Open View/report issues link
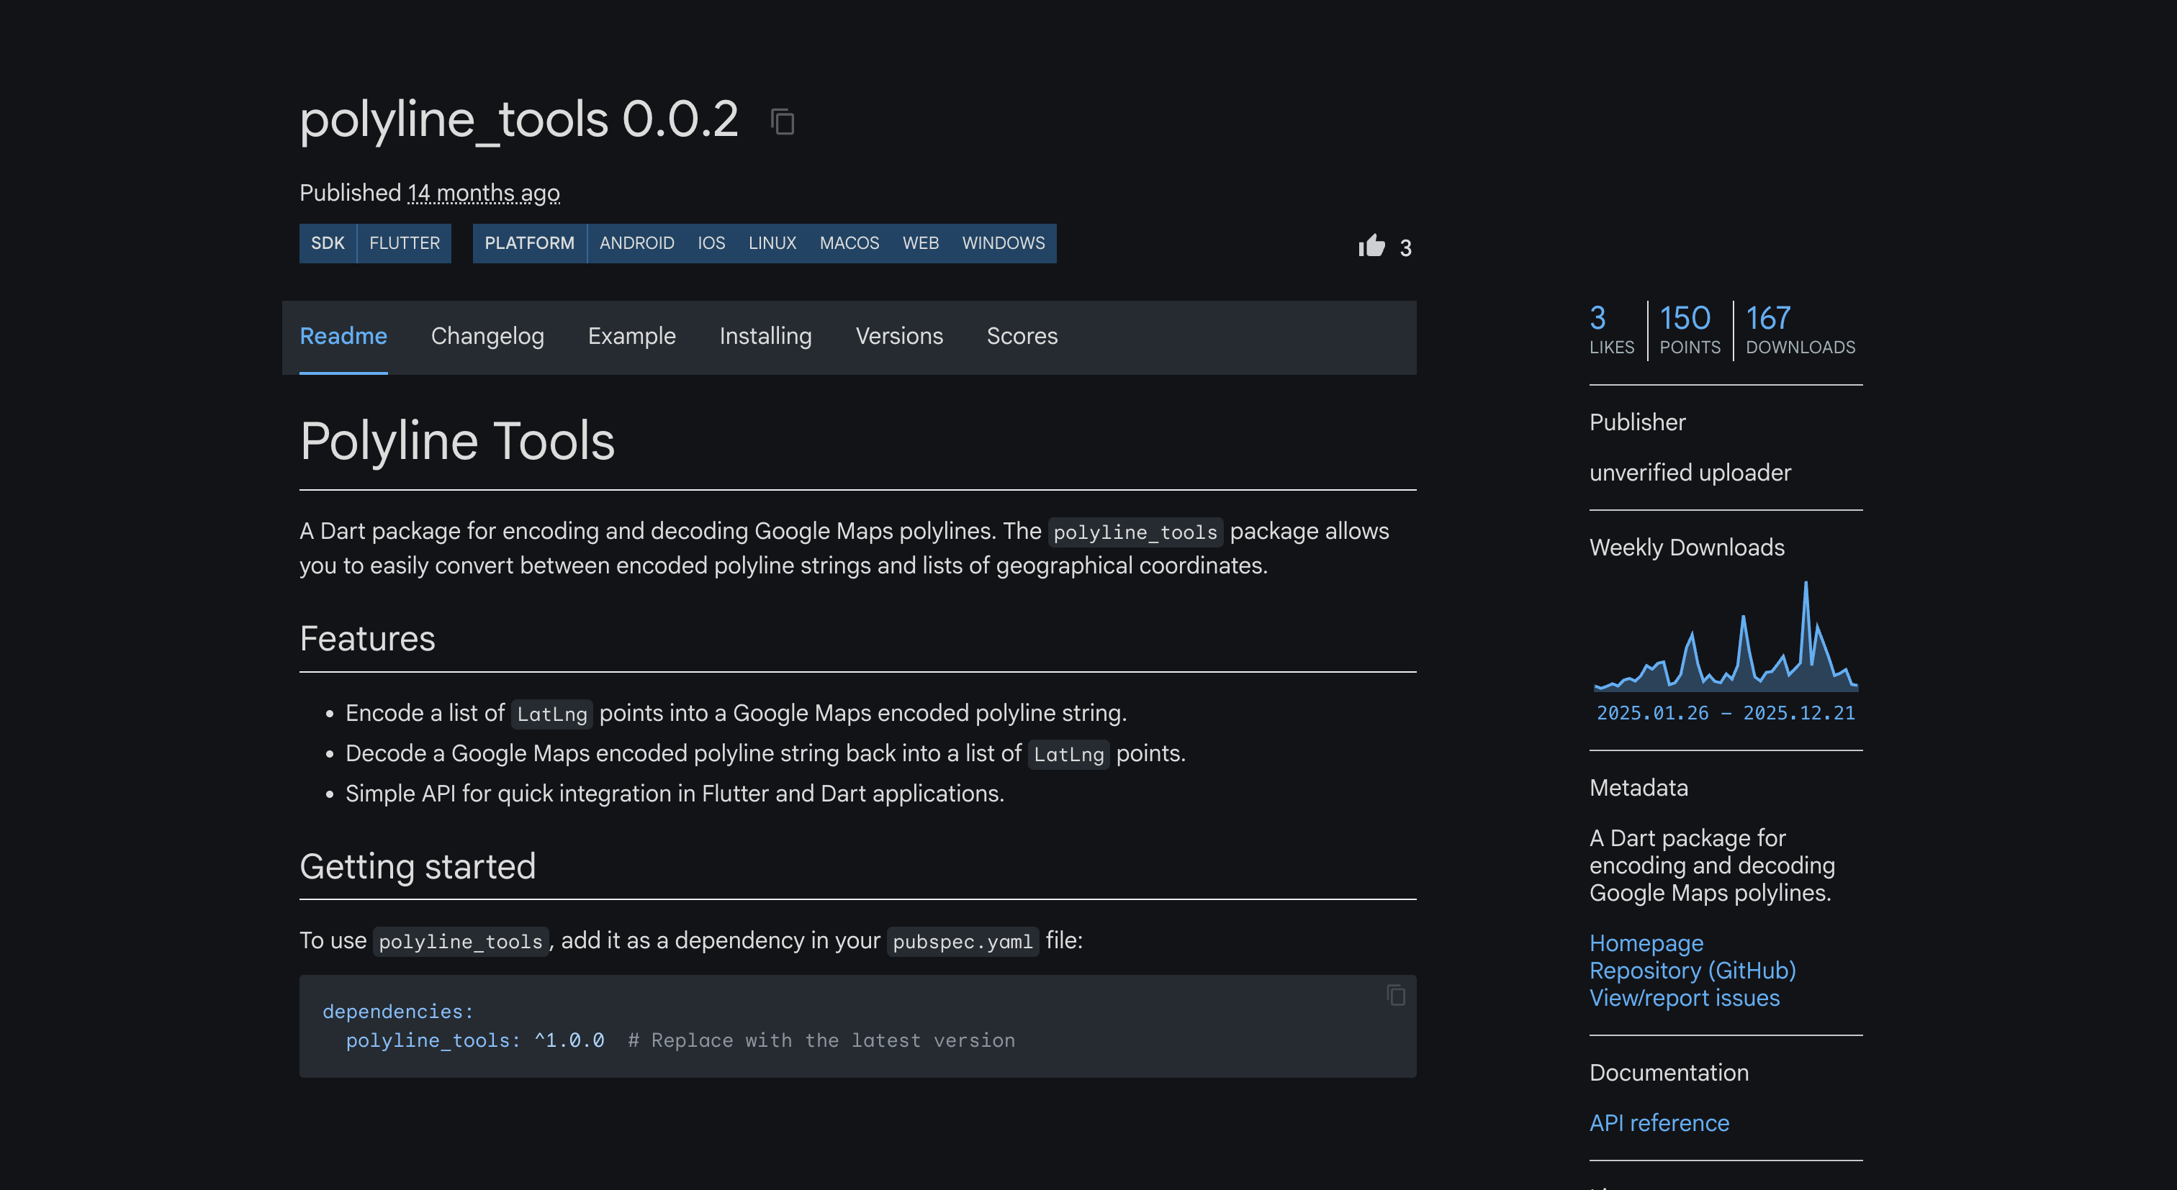The height and width of the screenshot is (1190, 2177). 1683,997
